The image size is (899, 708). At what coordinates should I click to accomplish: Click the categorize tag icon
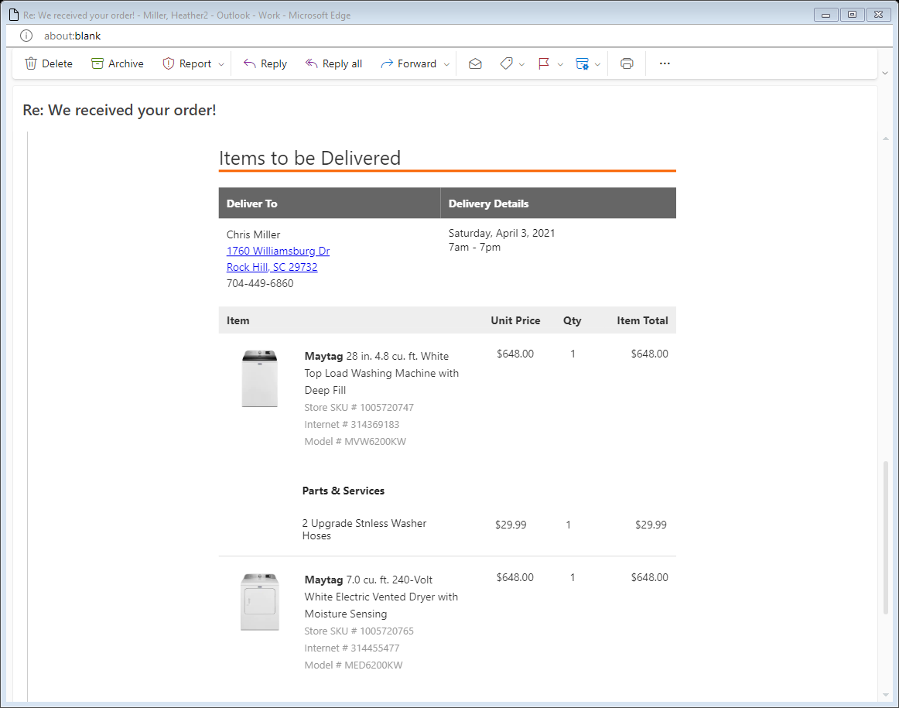point(506,63)
